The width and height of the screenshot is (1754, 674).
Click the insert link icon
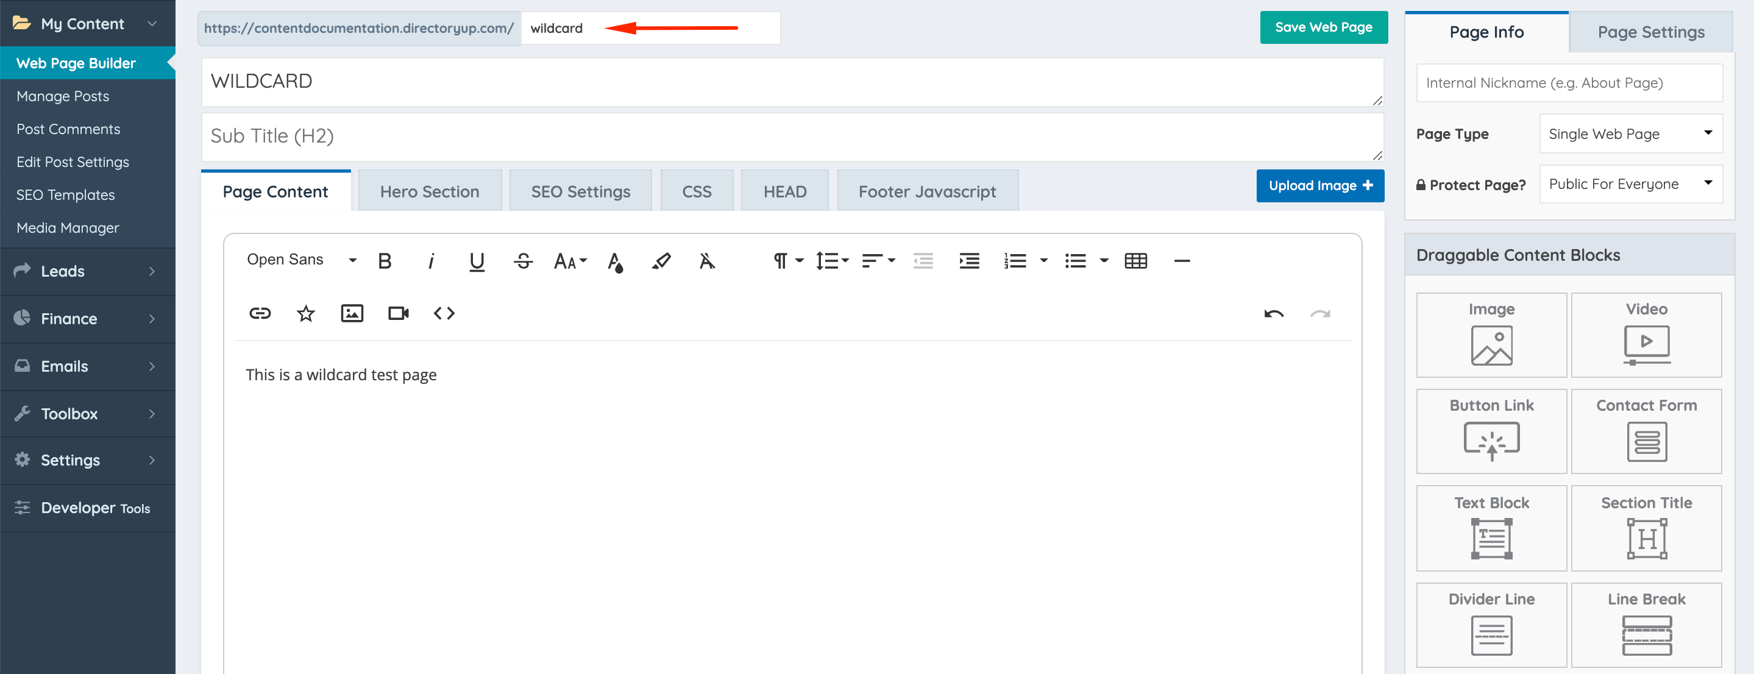pyautogui.click(x=260, y=313)
